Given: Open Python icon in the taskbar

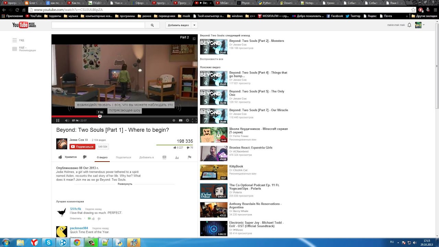Looking at the screenshot, I should click(x=119, y=243).
